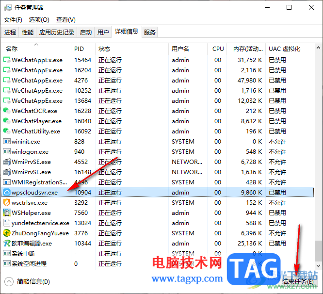Sort by the 内存(活动... column header

246,49
